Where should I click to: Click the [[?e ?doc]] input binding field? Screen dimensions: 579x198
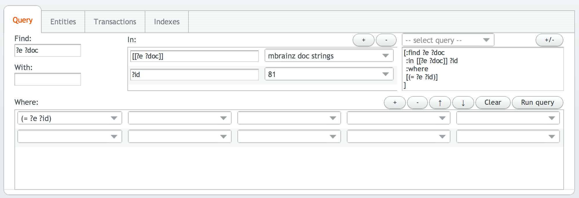tap(195, 56)
